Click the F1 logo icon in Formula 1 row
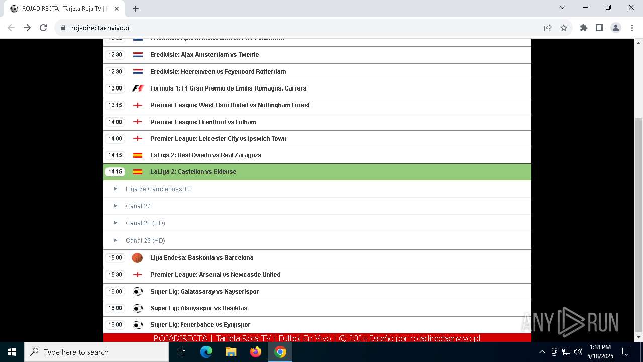Screen dimensions: 643x362 coord(138,88)
